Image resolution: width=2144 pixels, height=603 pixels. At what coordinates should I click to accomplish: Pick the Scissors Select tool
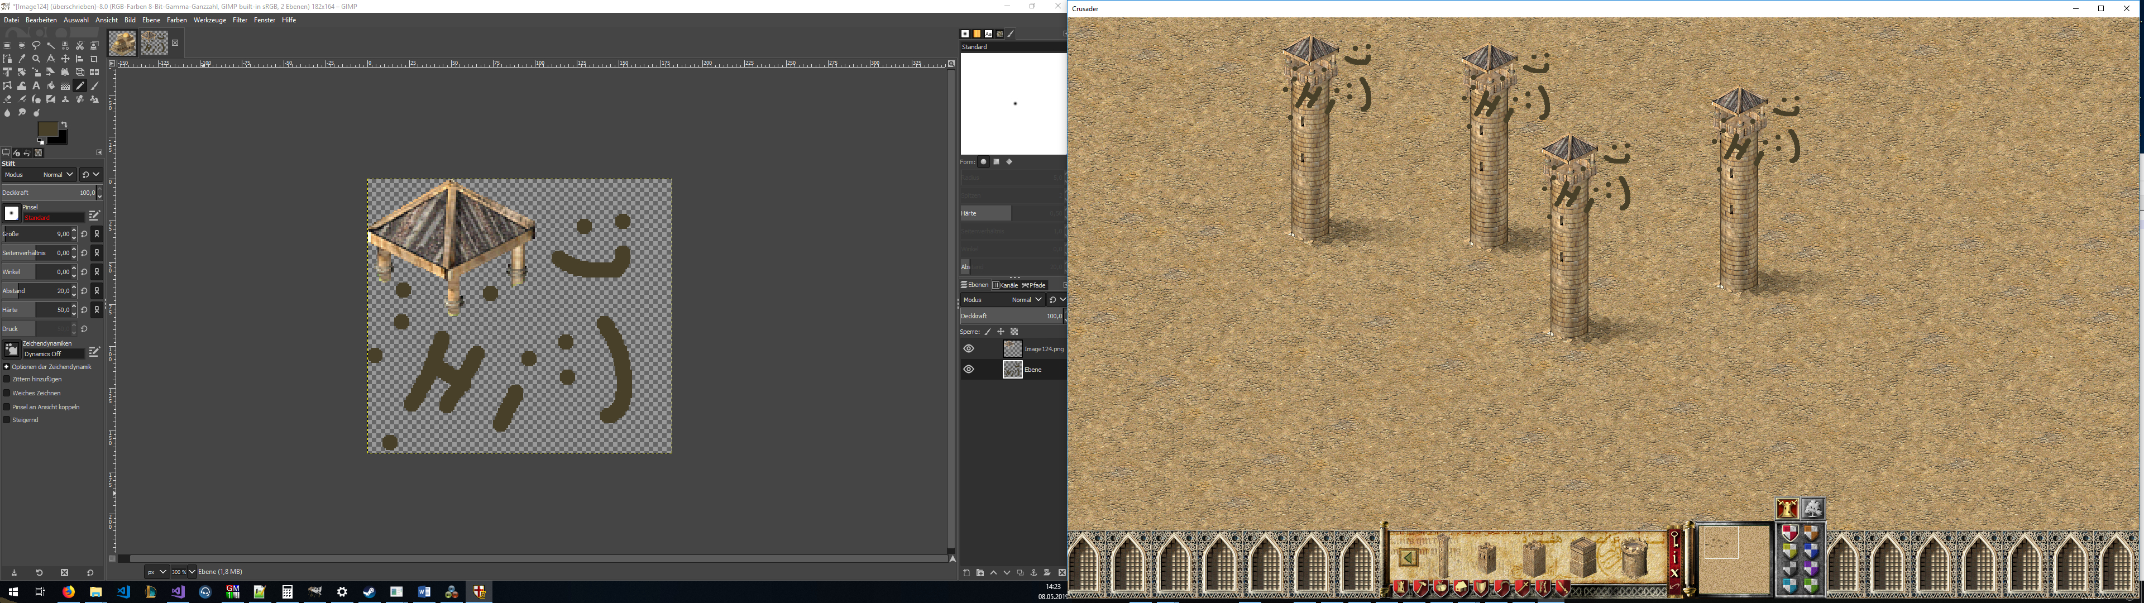(80, 46)
